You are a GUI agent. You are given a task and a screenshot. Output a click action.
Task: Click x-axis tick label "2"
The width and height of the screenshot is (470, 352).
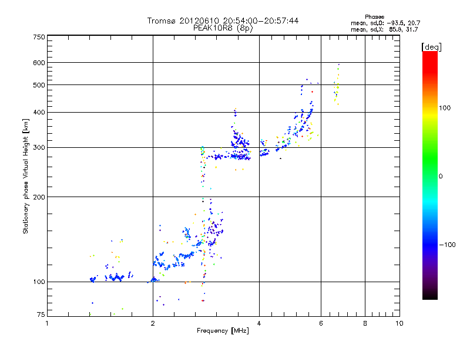coord(153,324)
